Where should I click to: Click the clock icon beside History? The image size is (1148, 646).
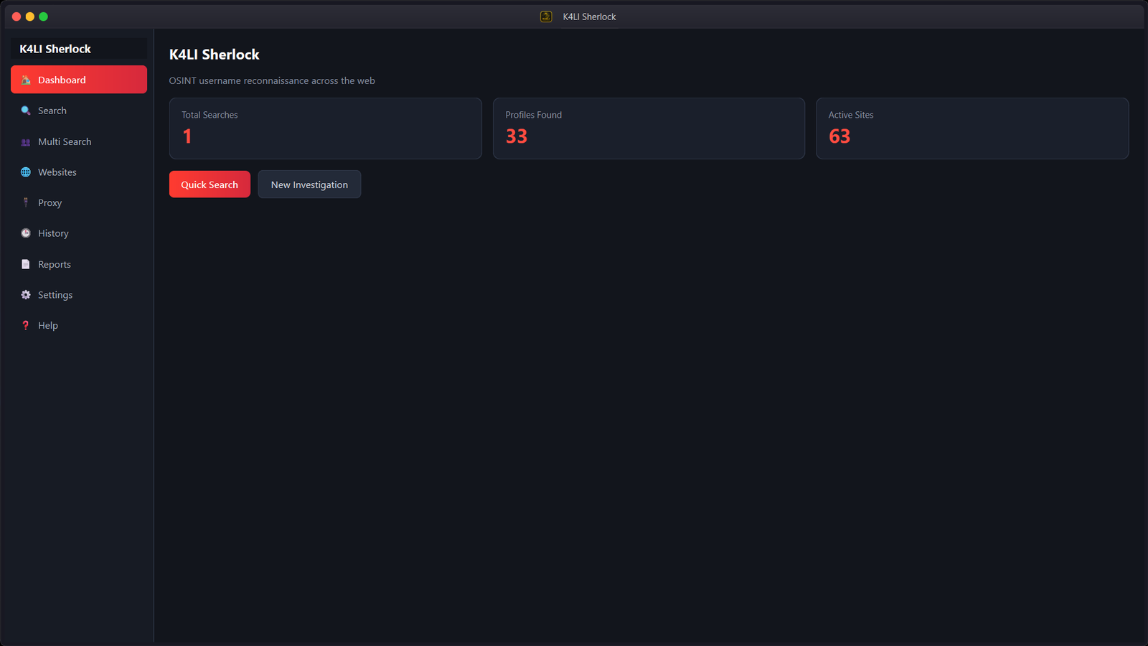tap(26, 233)
